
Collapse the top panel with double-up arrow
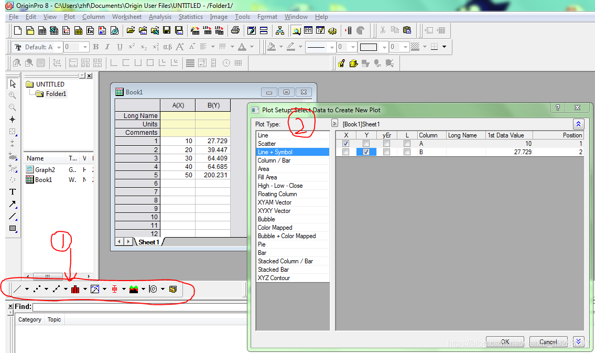[578, 124]
